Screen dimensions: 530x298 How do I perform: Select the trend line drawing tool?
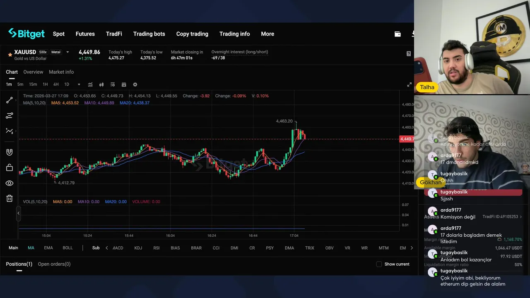point(9,100)
